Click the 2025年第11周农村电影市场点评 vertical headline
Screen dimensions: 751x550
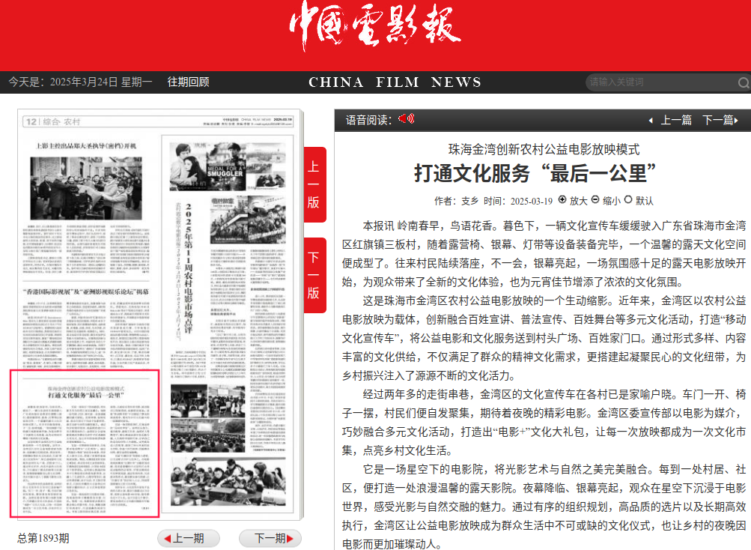[188, 269]
